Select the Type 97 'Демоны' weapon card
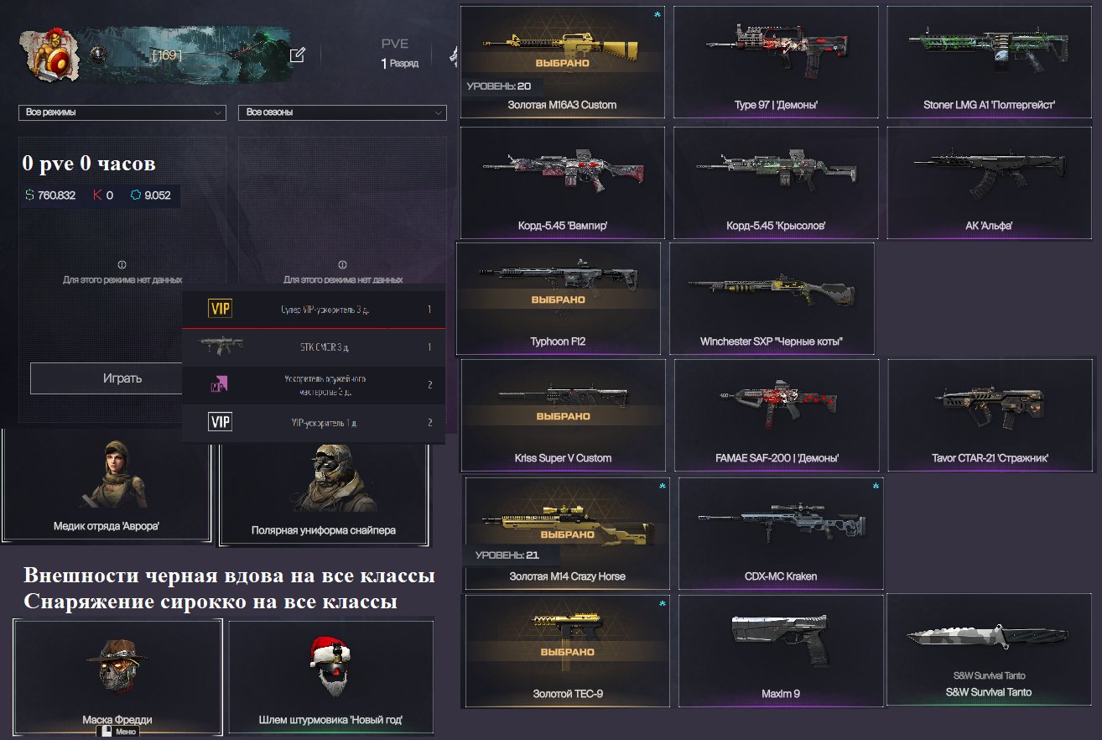Viewport: 1102px width, 740px height. point(776,62)
